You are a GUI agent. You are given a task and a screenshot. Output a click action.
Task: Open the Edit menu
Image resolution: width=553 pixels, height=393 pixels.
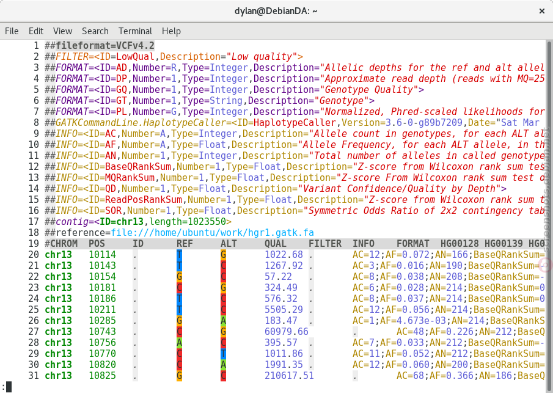tap(36, 31)
